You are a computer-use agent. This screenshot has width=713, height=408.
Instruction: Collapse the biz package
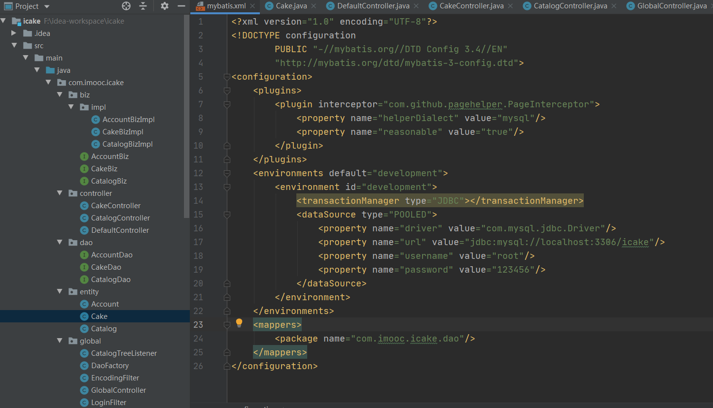tap(59, 95)
